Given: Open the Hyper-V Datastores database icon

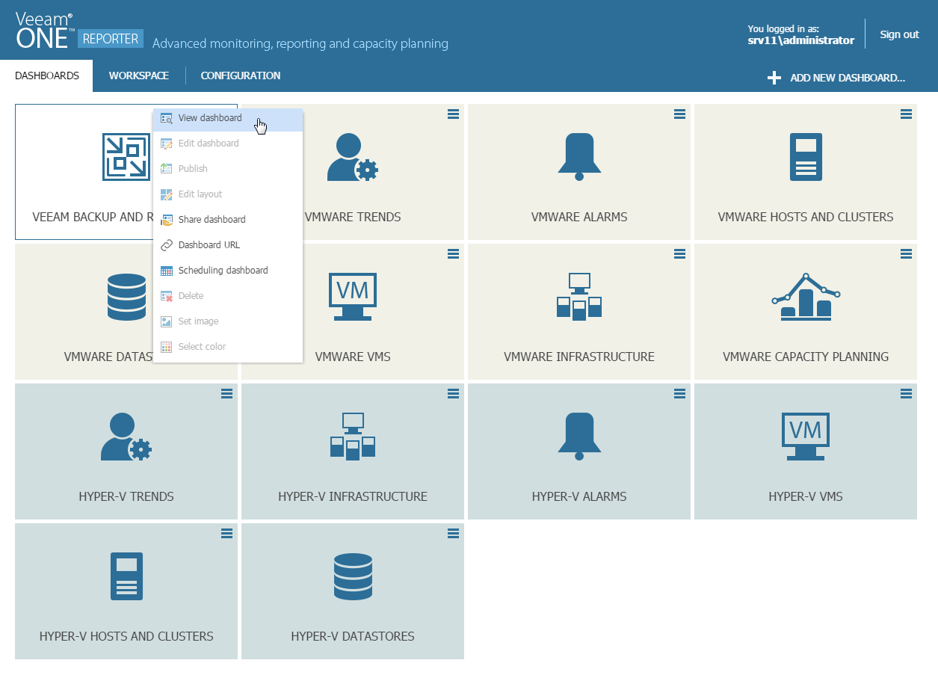Looking at the screenshot, I should coord(353,576).
